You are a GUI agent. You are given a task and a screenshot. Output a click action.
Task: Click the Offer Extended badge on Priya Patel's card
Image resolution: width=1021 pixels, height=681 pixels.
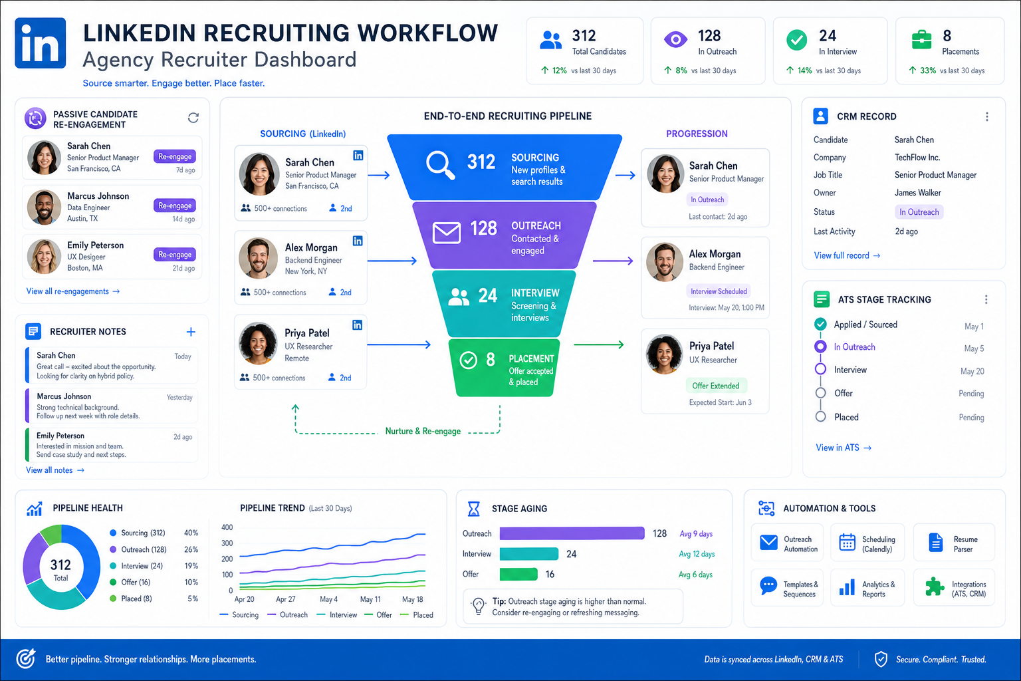click(x=716, y=386)
